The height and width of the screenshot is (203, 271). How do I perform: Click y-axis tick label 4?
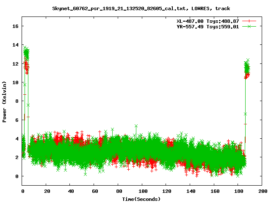[17, 139]
